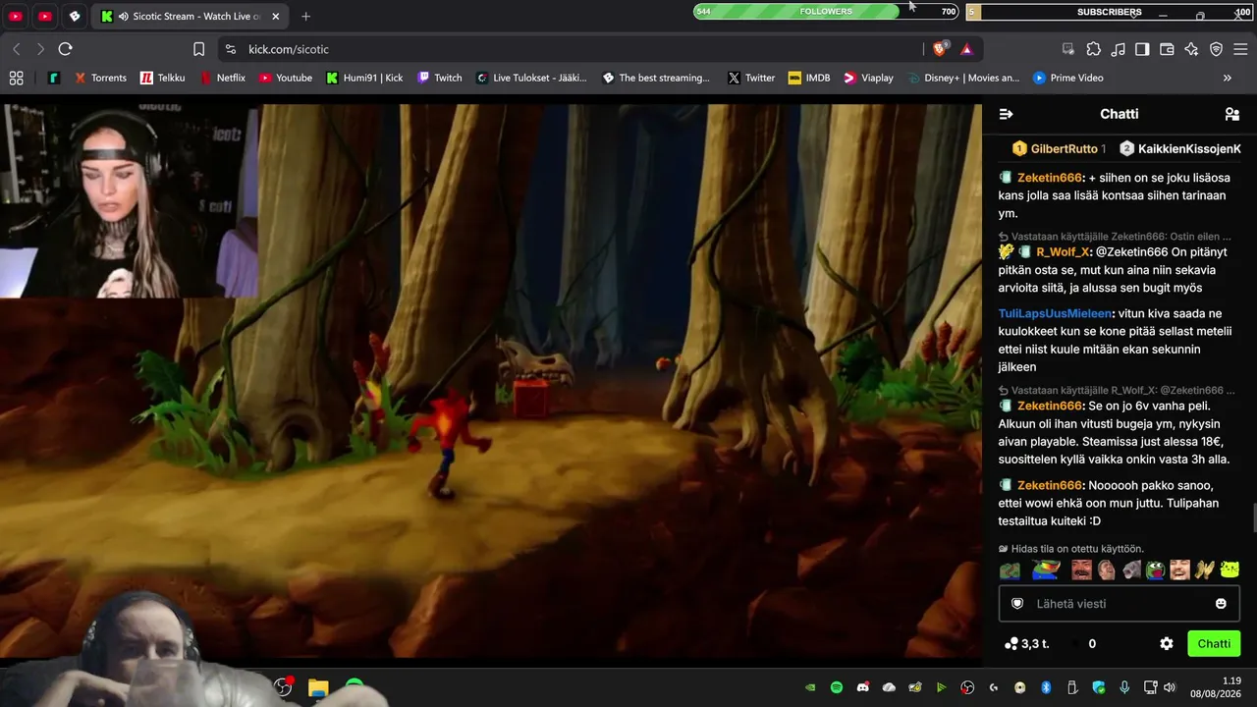
Task: Open the Twitter bookmark
Action: pos(751,78)
